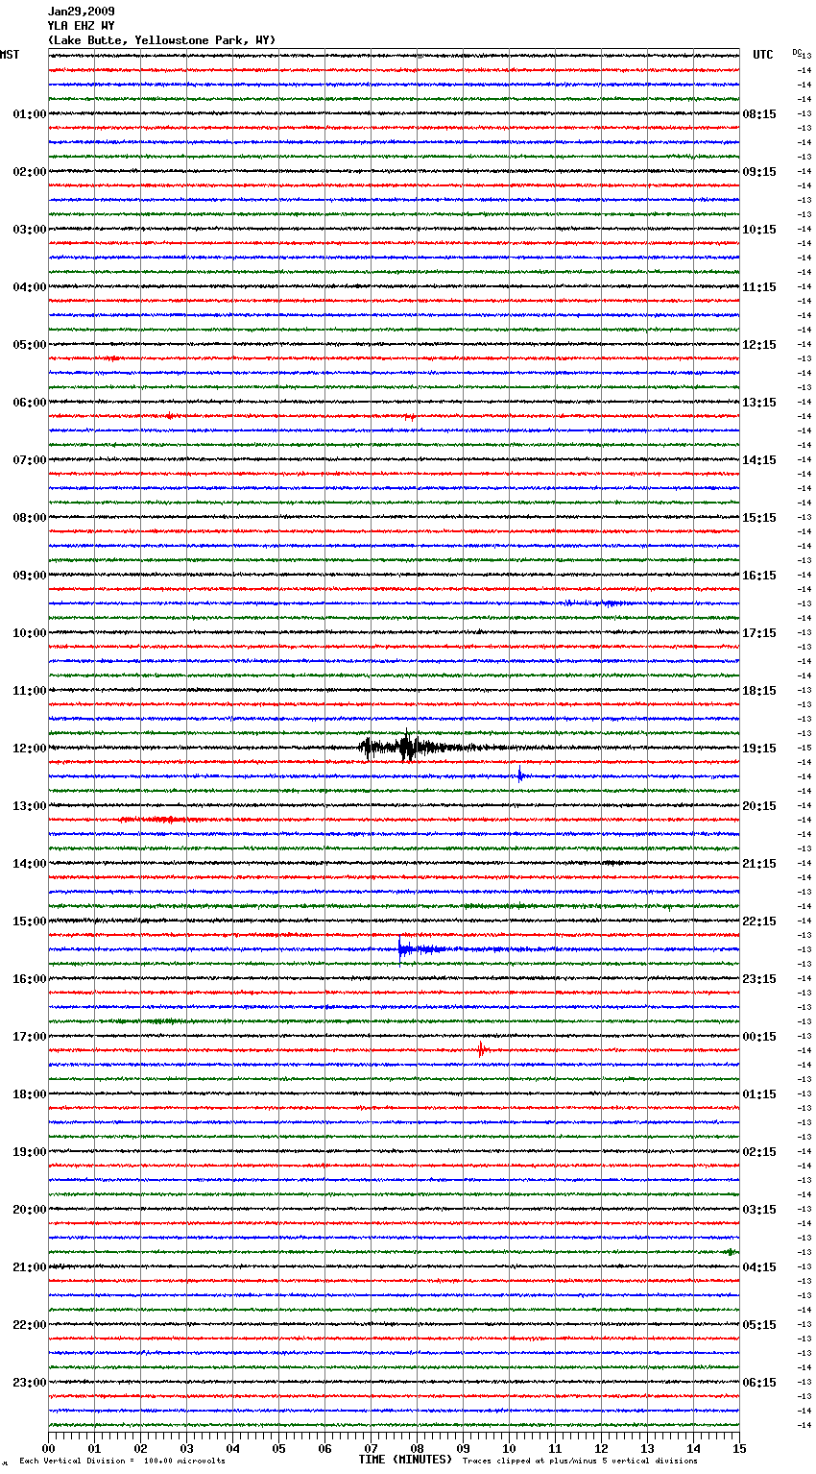Select the 20:00 MST time label
The width and height of the screenshot is (816, 1474).
tap(29, 1210)
